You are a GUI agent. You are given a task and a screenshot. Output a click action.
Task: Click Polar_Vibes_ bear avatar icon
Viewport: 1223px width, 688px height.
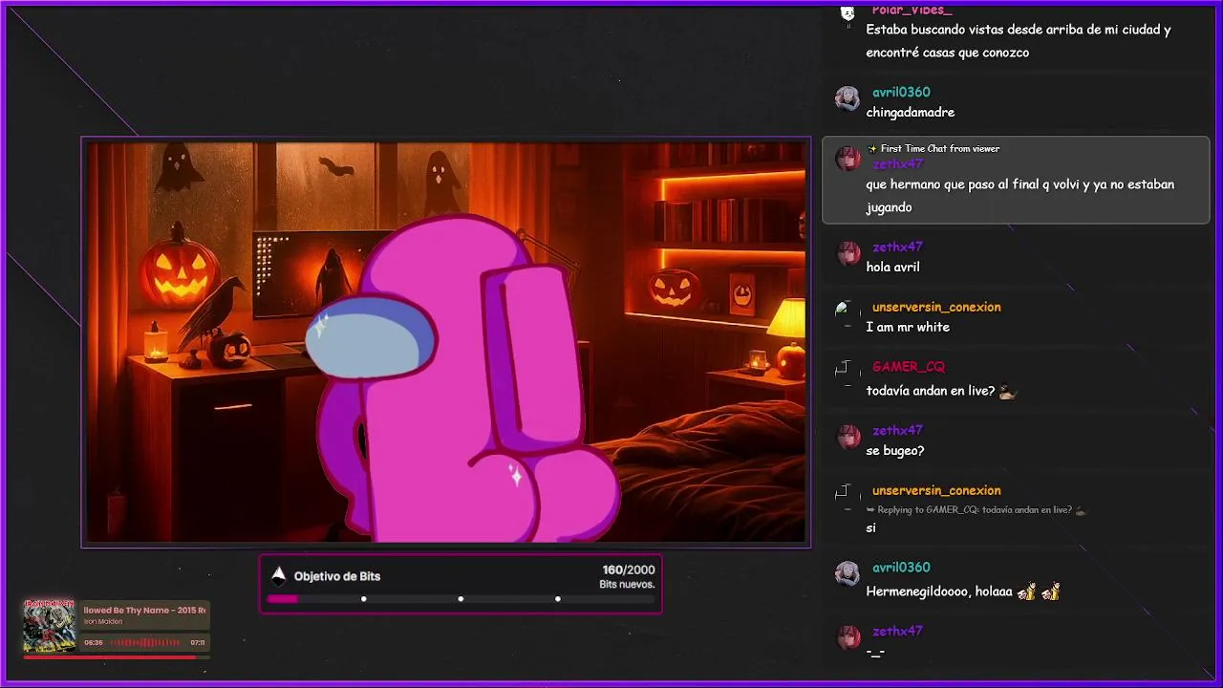click(x=847, y=13)
